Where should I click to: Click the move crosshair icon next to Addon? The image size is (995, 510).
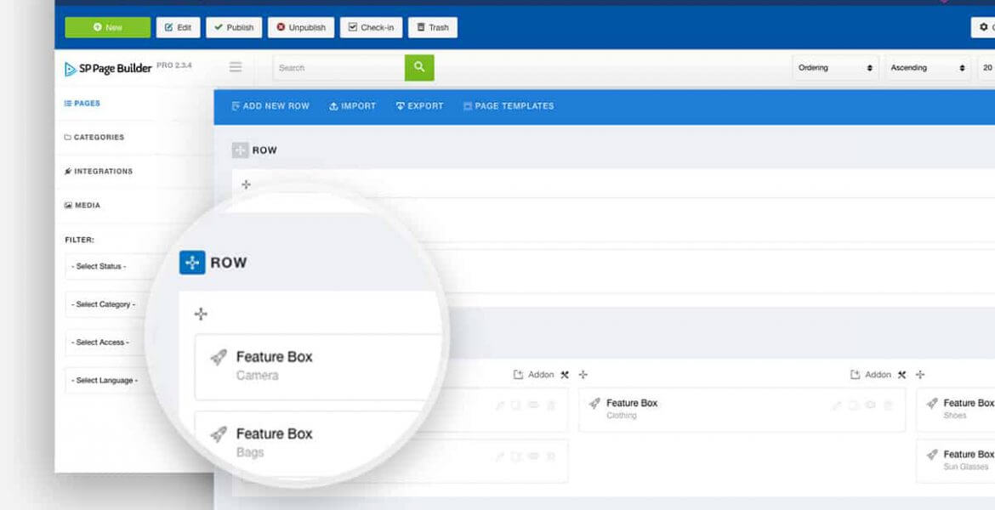pyautogui.click(x=583, y=374)
